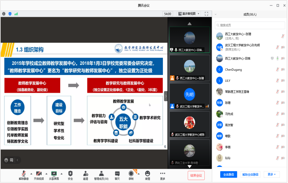Viewport: 288px width, 183px height.
Task: Expand video options arrow beside 开启视频
Action: point(46,174)
